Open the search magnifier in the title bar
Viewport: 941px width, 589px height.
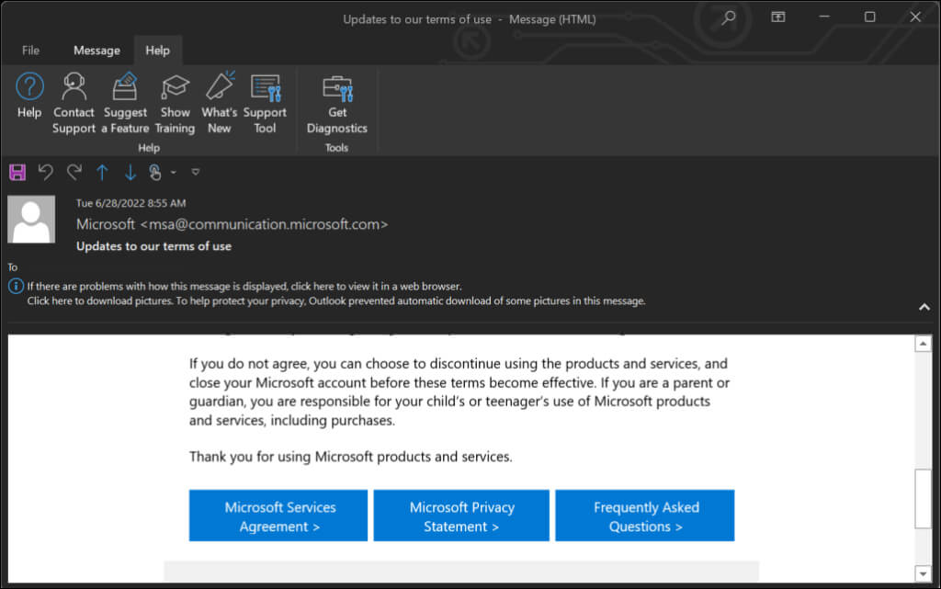click(x=728, y=17)
